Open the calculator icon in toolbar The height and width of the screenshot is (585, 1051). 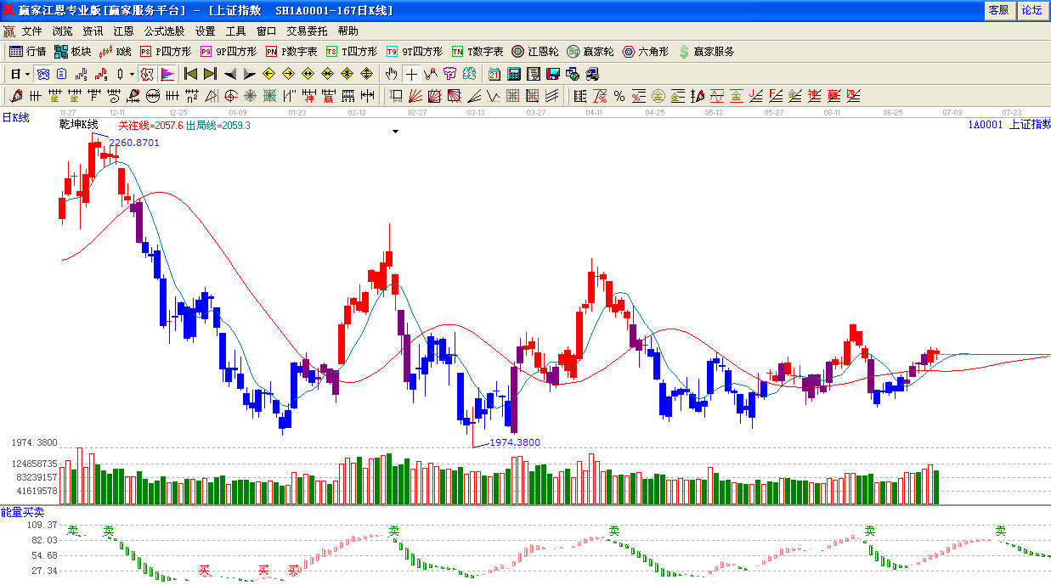514,74
